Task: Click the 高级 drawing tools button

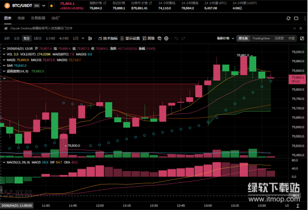Action: [x=148, y=38]
